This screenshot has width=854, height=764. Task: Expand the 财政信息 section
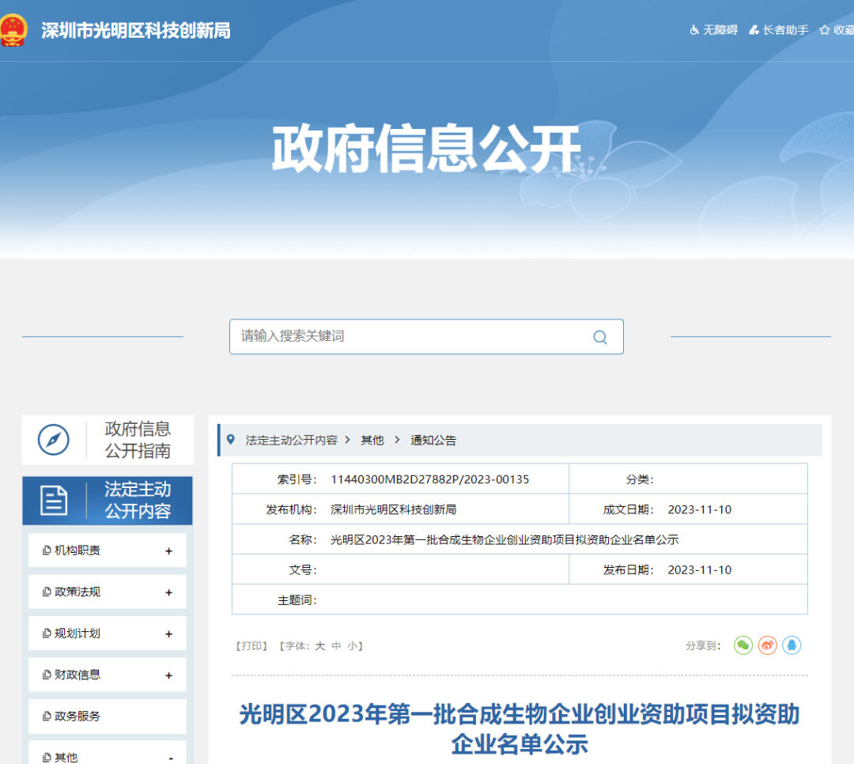pyautogui.click(x=168, y=675)
